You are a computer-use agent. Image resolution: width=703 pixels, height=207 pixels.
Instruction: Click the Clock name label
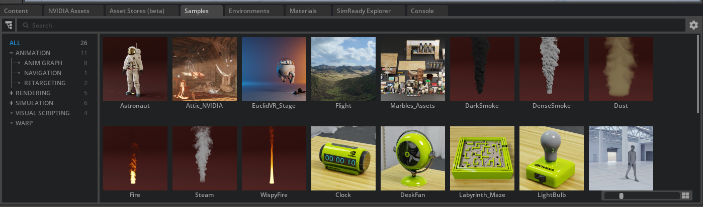click(343, 195)
